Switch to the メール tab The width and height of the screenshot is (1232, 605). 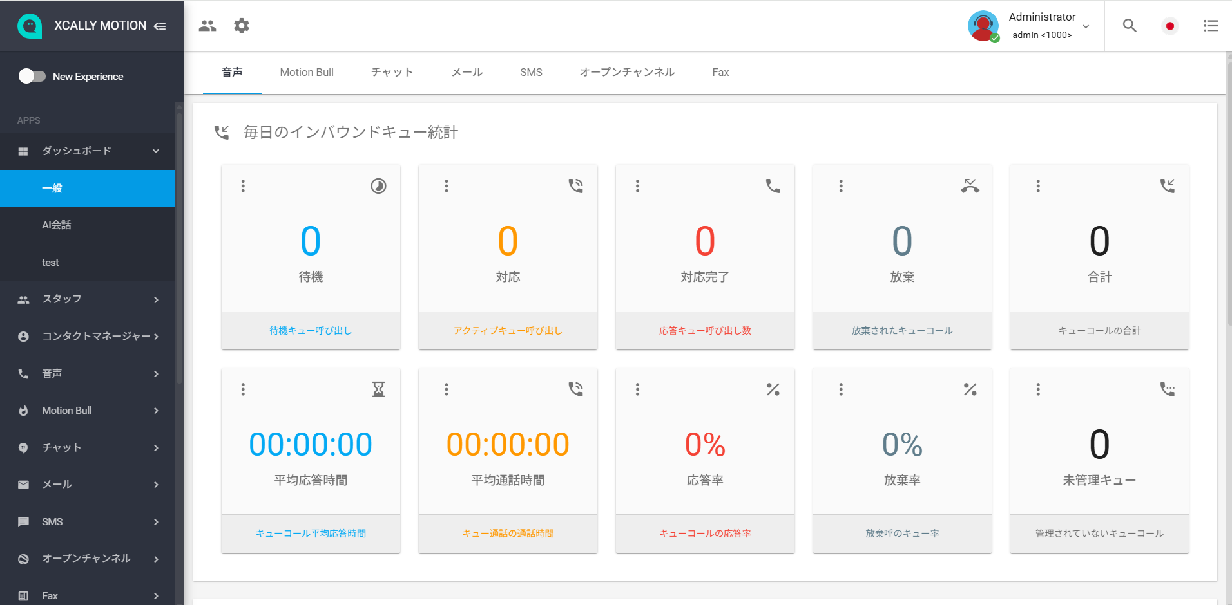coord(467,73)
